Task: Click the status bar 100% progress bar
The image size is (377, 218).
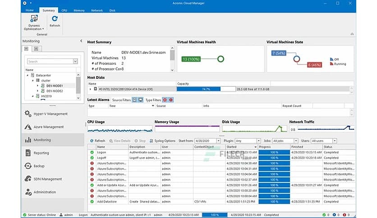Action: coord(215,215)
